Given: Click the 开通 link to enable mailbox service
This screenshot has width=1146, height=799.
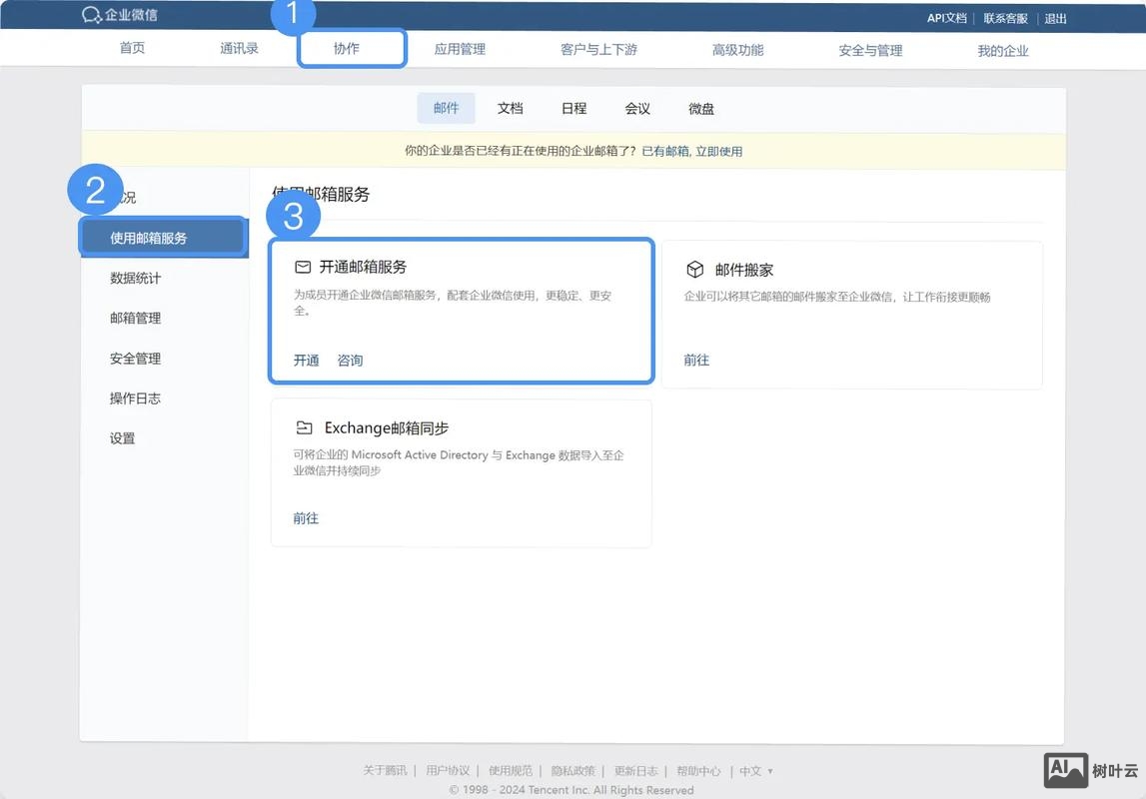Looking at the screenshot, I should tap(306, 360).
